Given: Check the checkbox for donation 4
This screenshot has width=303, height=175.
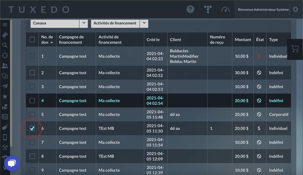Looking at the screenshot, I should (32, 100).
